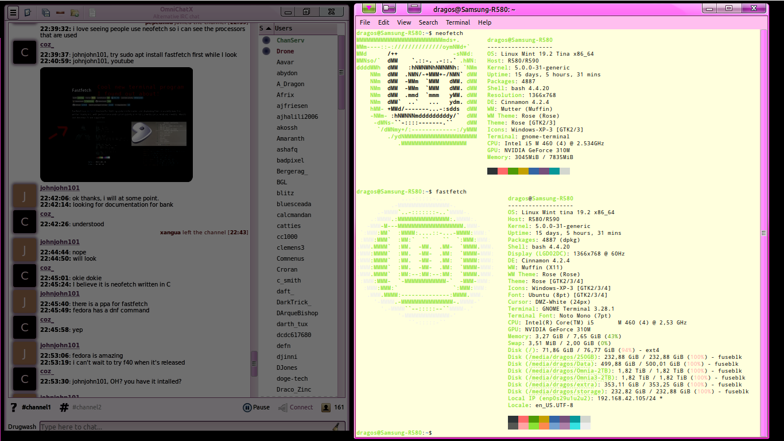Select user DArqueBishop in the list

[298, 313]
